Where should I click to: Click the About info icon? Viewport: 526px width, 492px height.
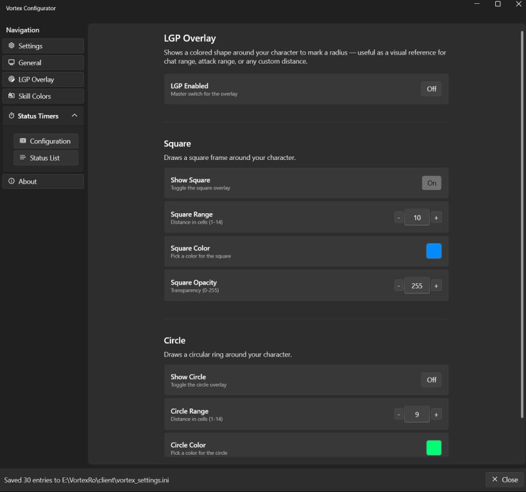coord(12,181)
